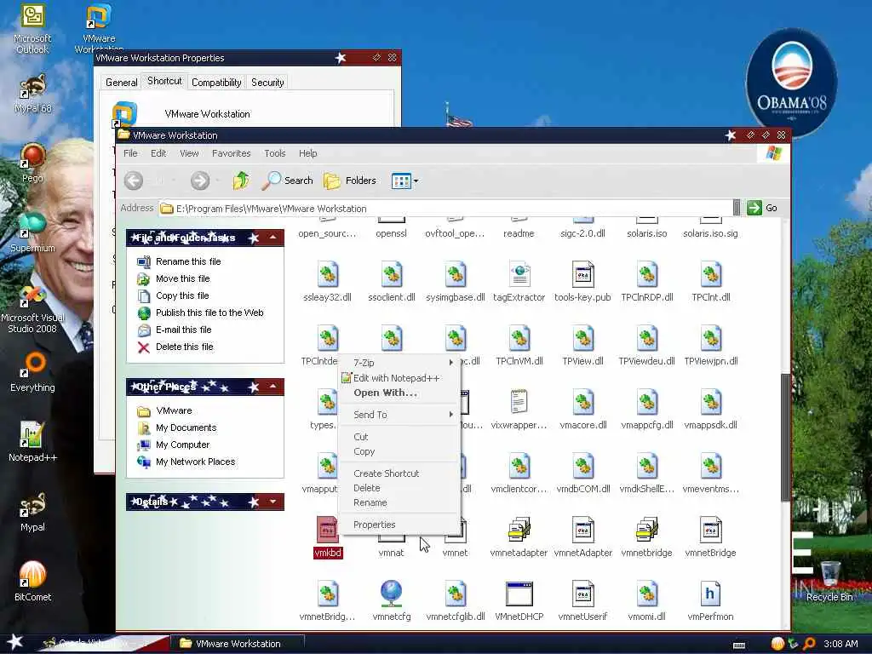Click Rename this file link
This screenshot has width=872, height=654.
coord(188,261)
